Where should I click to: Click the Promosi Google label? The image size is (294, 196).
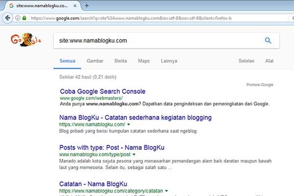point(260,85)
